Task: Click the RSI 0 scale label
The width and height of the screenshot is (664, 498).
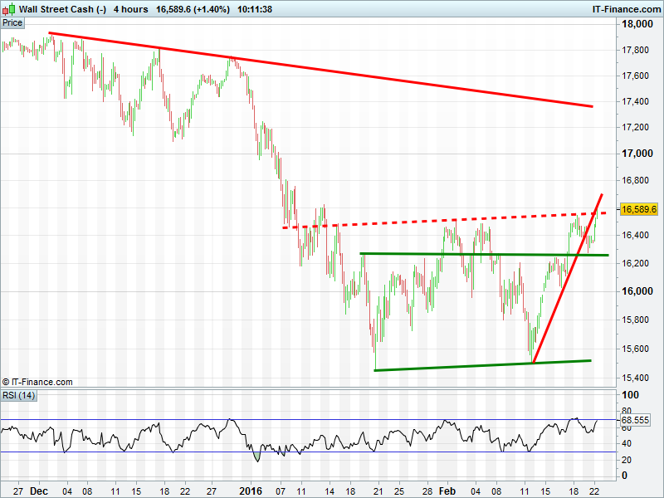Action: pos(624,476)
